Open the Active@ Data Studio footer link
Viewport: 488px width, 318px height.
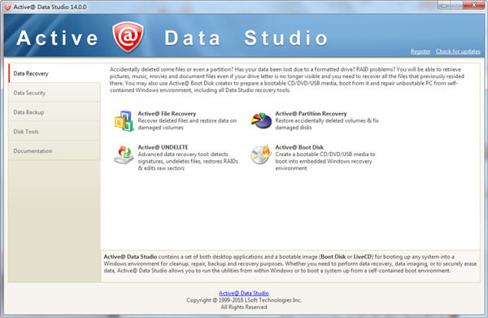[244, 293]
